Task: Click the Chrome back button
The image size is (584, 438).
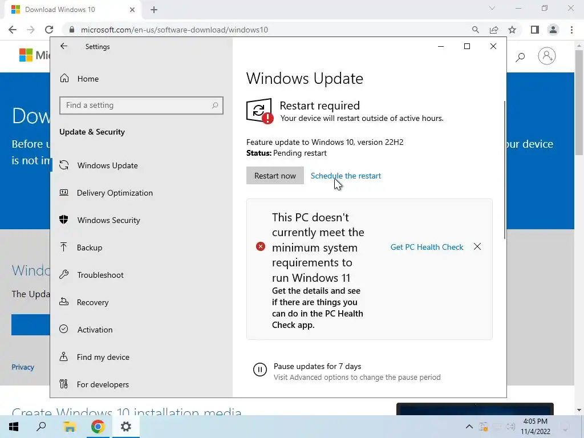Action: [13, 30]
